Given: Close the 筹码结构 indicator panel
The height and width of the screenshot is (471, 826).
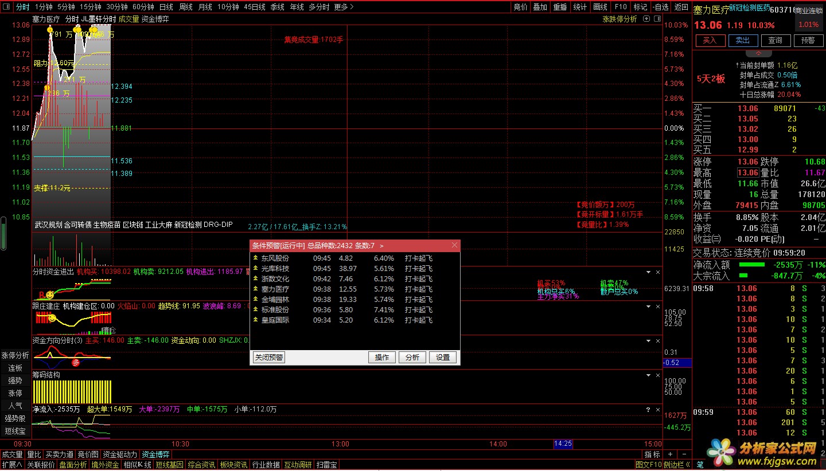Looking at the screenshot, I should (658, 375).
